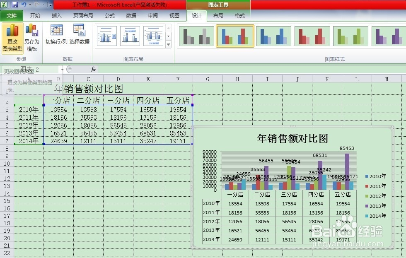This screenshot has width=406, height=258.
Task: Expand the chart layout gallery with the More arrow
Action: (x=169, y=44)
